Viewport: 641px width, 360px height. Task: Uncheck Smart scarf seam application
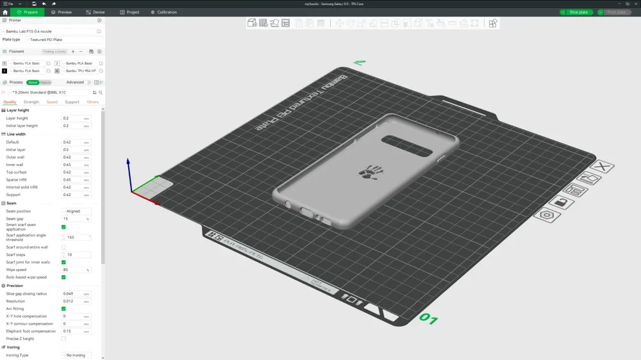coord(63,227)
